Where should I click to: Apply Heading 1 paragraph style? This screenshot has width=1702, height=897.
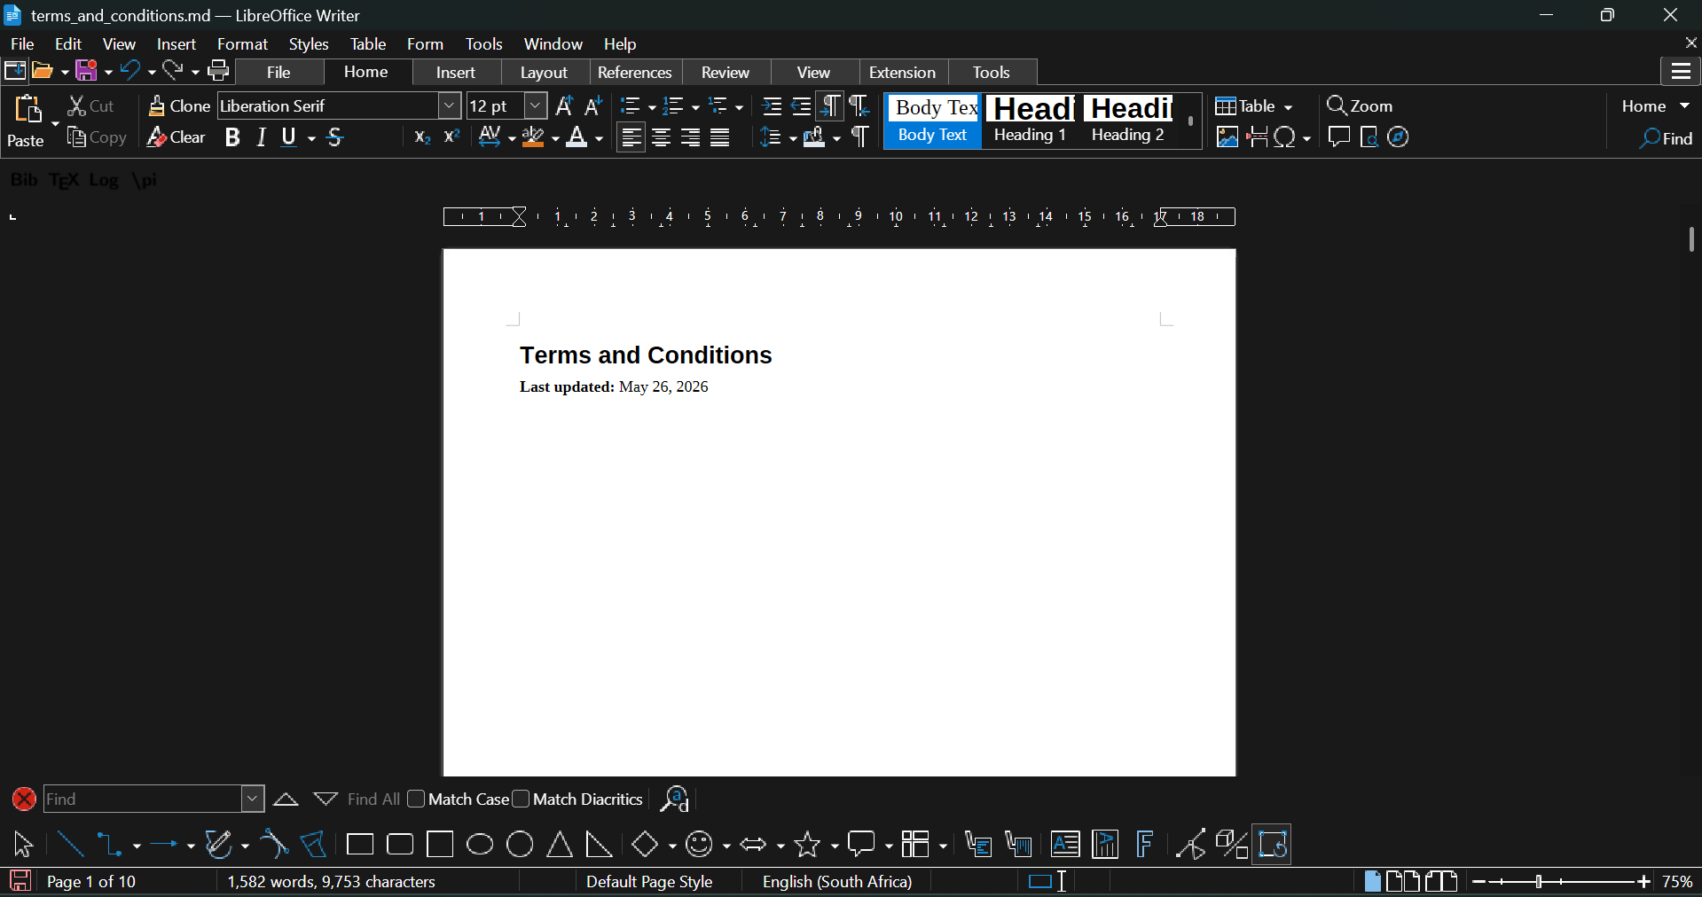coord(1030,120)
